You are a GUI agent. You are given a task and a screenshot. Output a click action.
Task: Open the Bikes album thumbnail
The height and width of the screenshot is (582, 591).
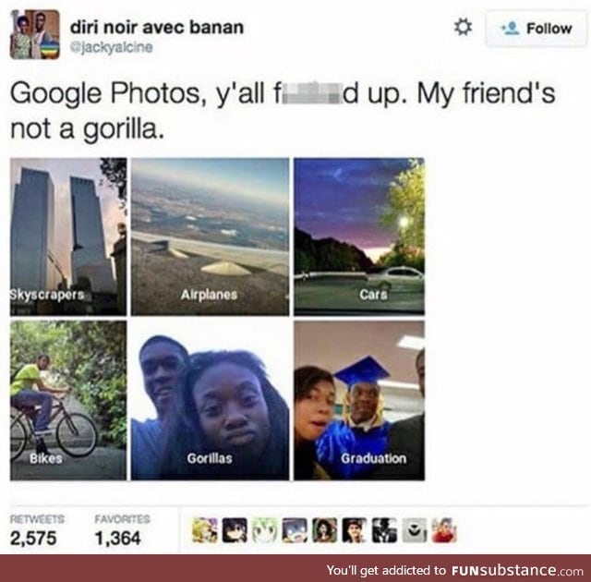68,400
